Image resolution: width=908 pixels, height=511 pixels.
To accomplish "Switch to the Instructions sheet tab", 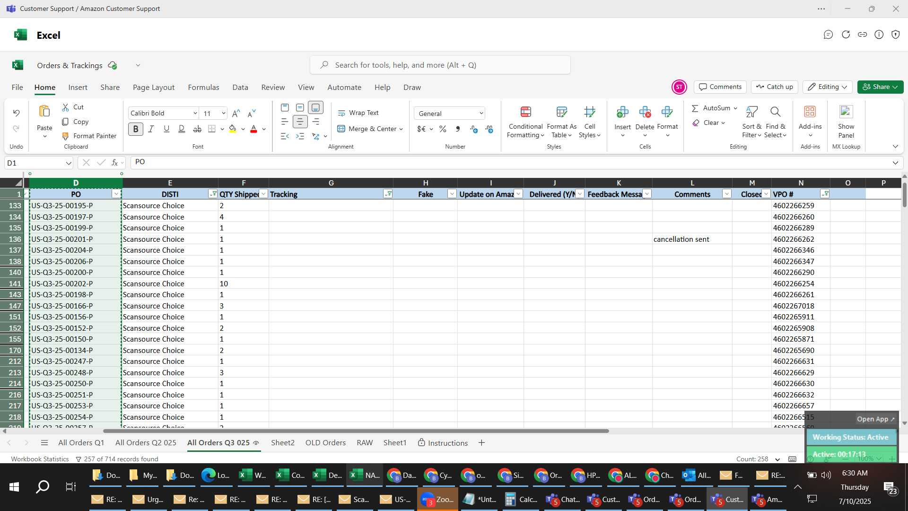I will point(443,443).
